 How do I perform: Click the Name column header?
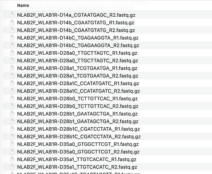(23, 6)
